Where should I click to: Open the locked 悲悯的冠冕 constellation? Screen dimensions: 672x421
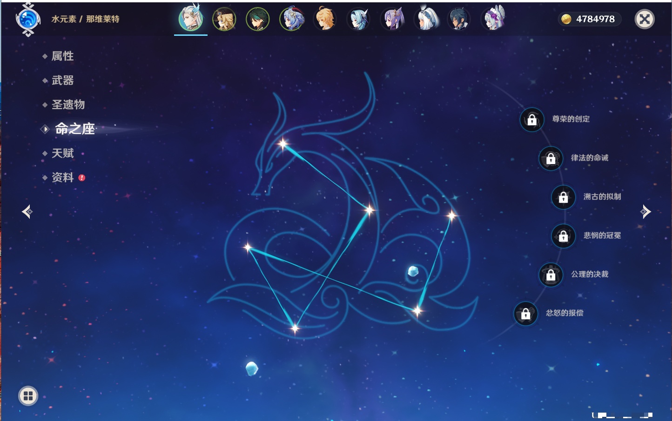click(x=563, y=236)
